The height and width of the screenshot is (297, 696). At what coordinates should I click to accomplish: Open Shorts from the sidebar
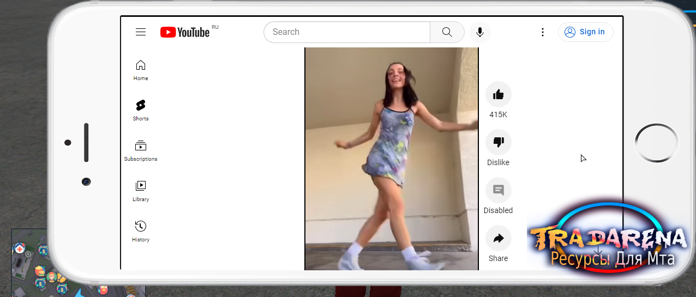pos(141,111)
